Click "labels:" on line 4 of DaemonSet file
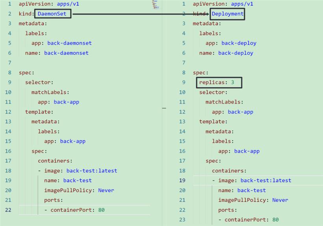 [36, 33]
